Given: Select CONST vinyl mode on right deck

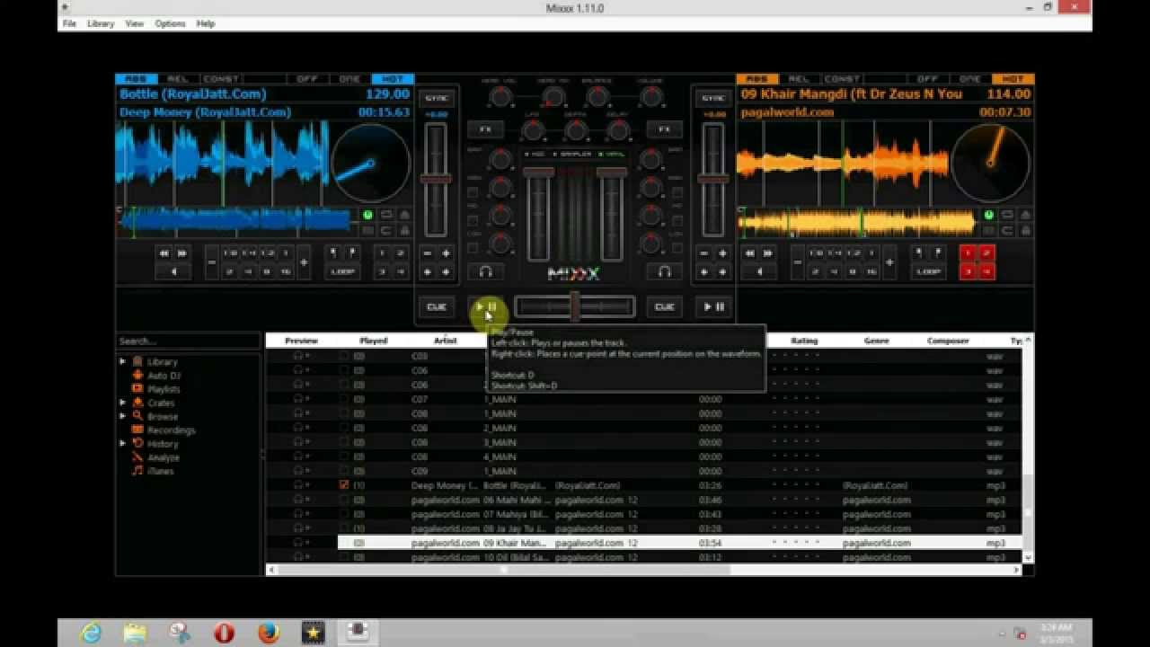Looking at the screenshot, I should [x=842, y=79].
